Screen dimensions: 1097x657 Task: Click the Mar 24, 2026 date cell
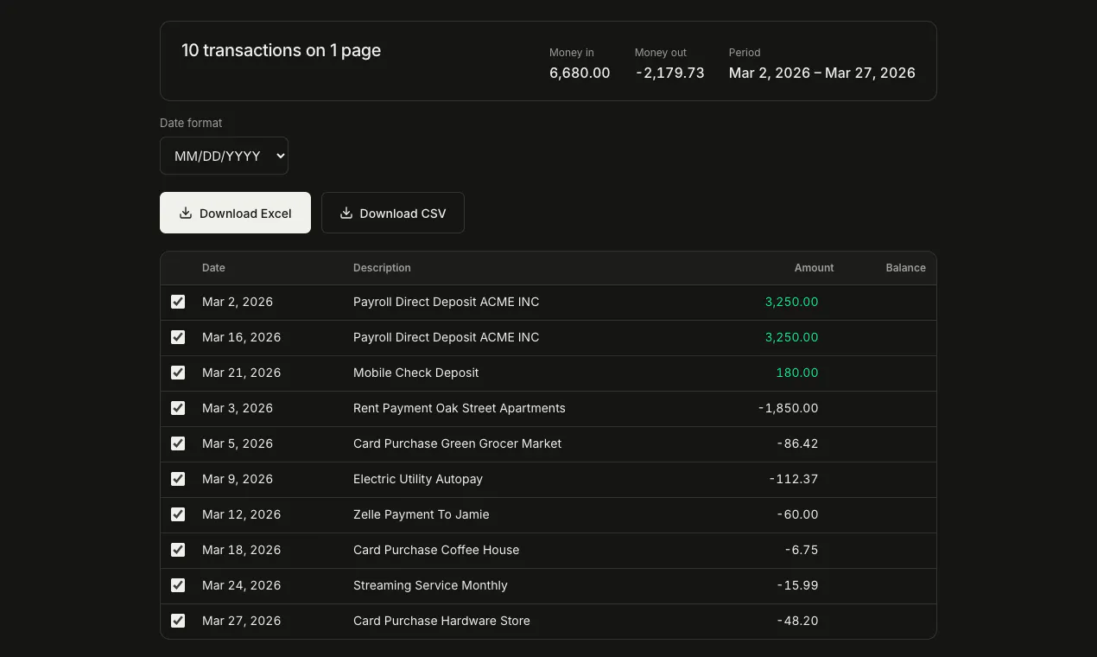[x=241, y=585]
